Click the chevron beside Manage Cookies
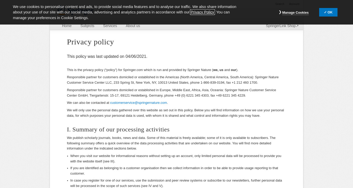The width and height of the screenshot is (353, 188). (280, 12)
